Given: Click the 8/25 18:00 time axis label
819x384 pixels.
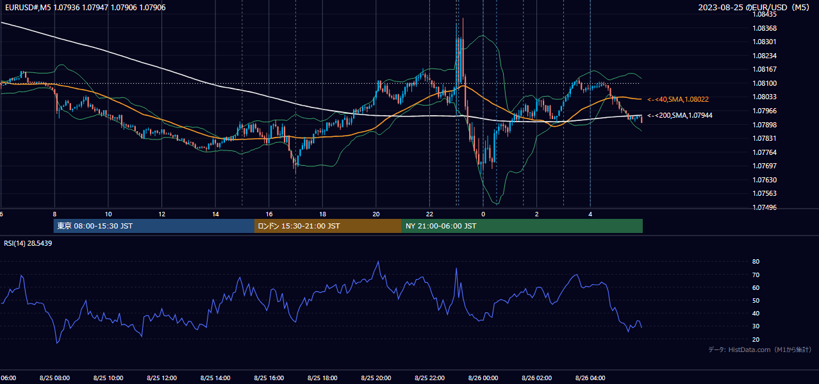Looking at the screenshot, I should tap(322, 378).
